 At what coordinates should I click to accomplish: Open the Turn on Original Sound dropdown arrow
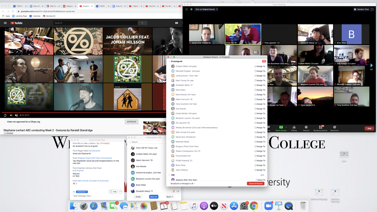[x=217, y=9]
